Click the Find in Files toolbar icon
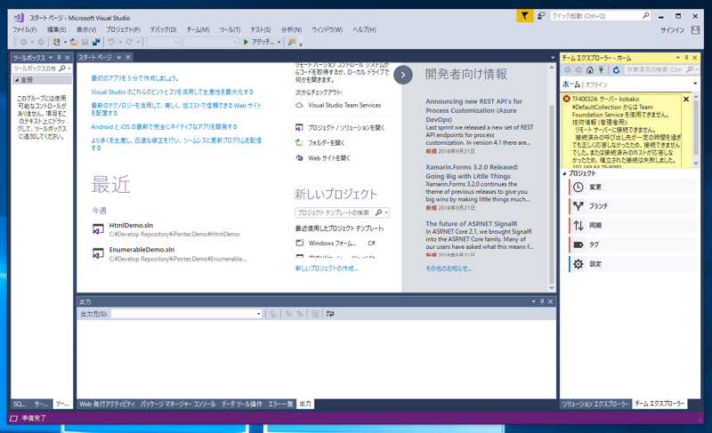Screen dimensions: 712x433 292,42
